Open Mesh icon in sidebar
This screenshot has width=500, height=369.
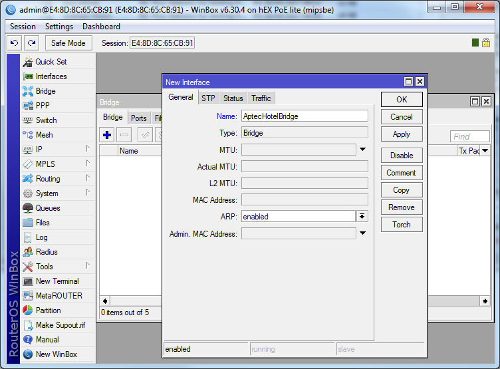coord(28,135)
